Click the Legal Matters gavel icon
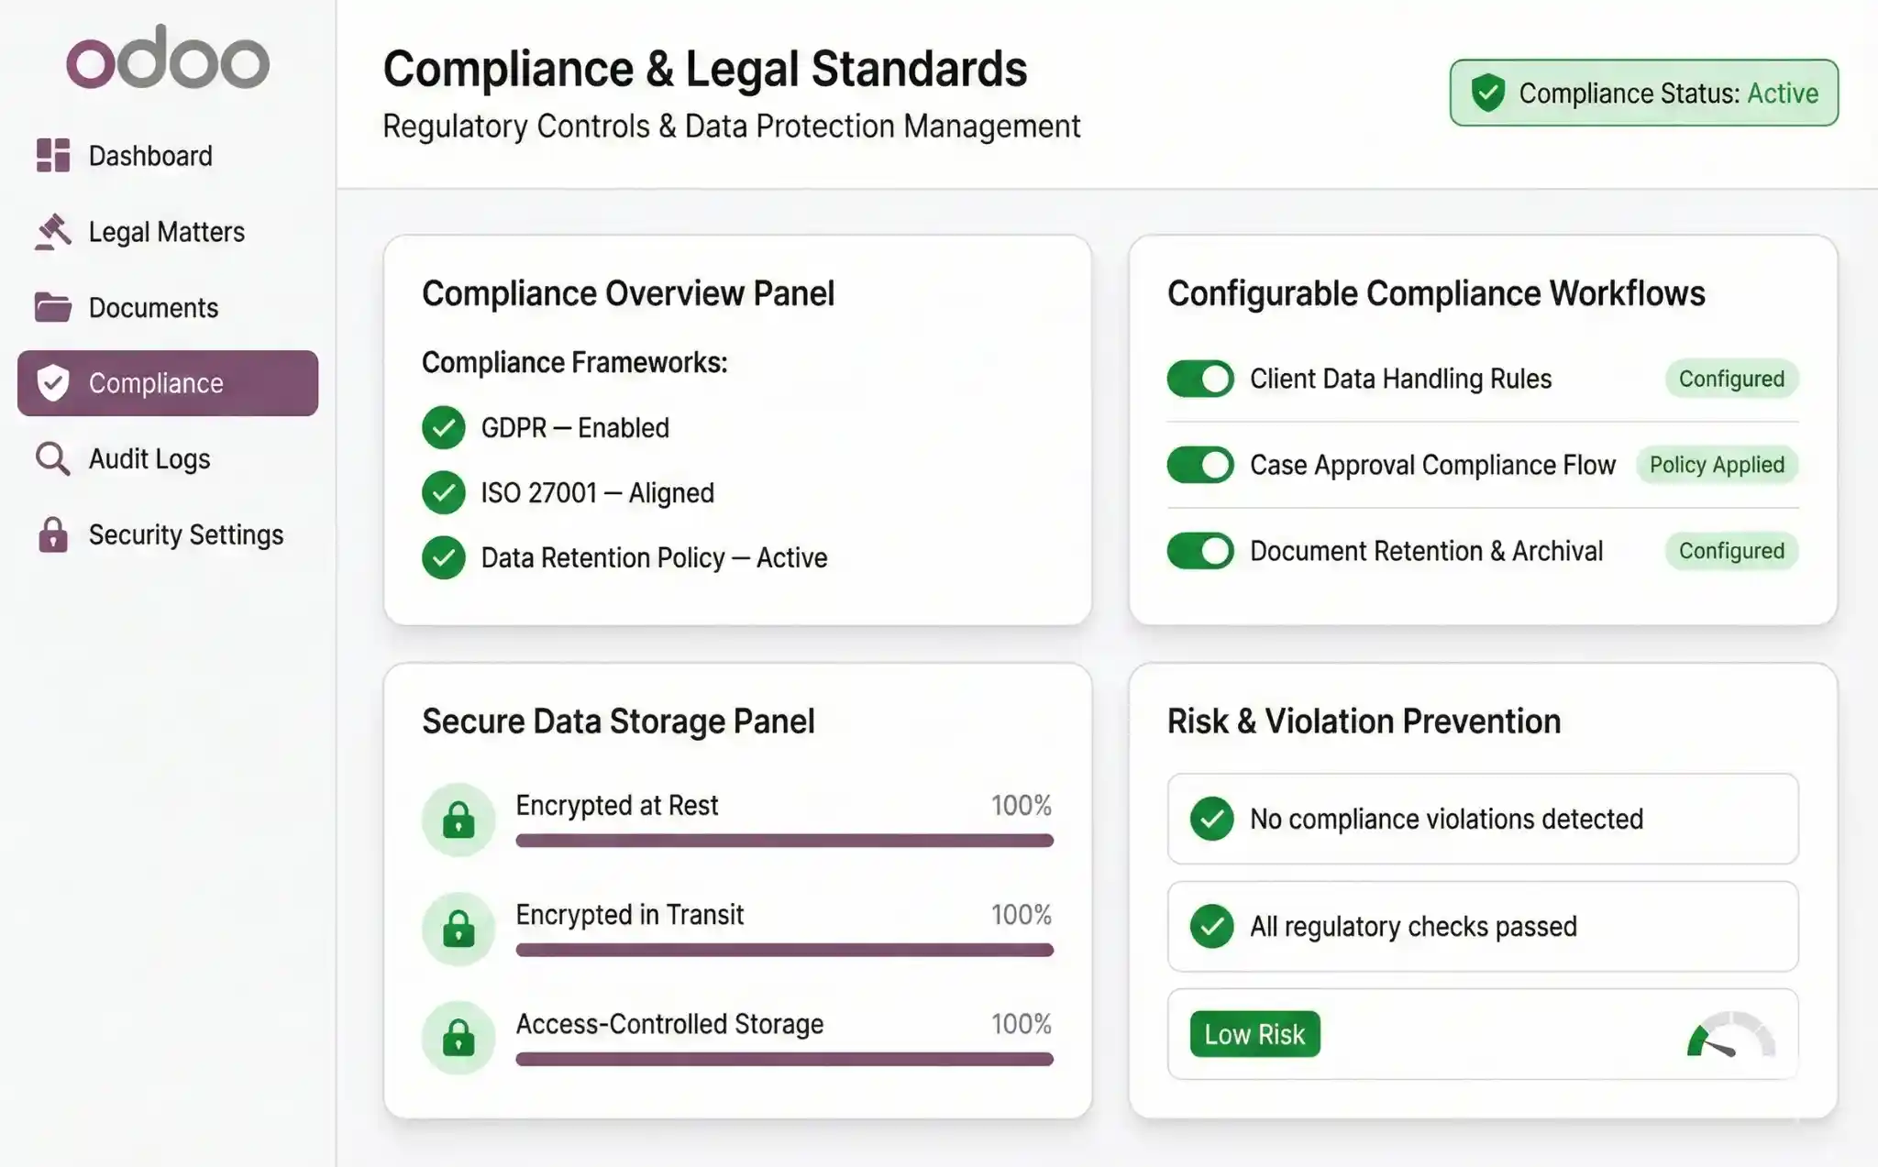Screen dimensions: 1878x1167 click(52, 231)
